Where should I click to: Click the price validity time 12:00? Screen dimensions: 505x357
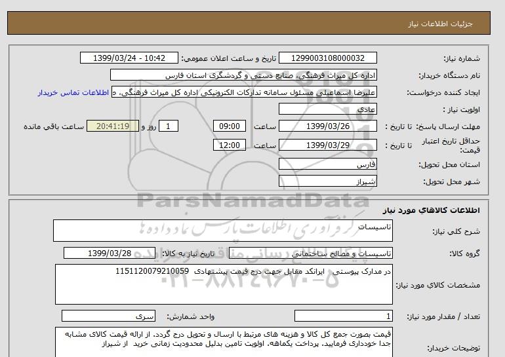pos(230,145)
